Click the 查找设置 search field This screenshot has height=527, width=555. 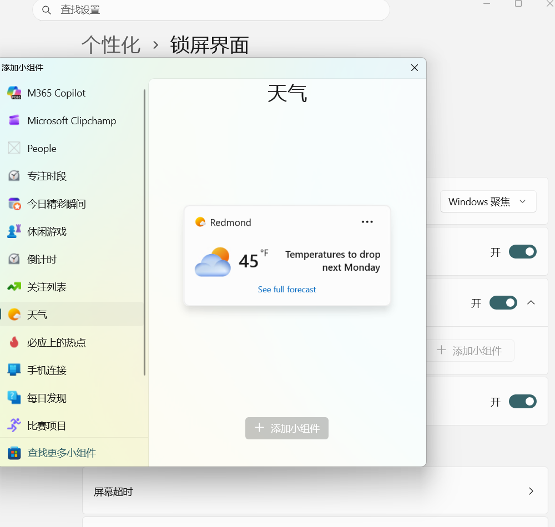tap(211, 10)
